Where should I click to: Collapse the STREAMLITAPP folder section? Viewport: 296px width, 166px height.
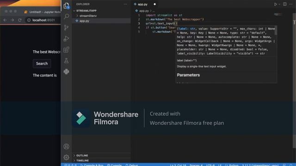click(86, 11)
